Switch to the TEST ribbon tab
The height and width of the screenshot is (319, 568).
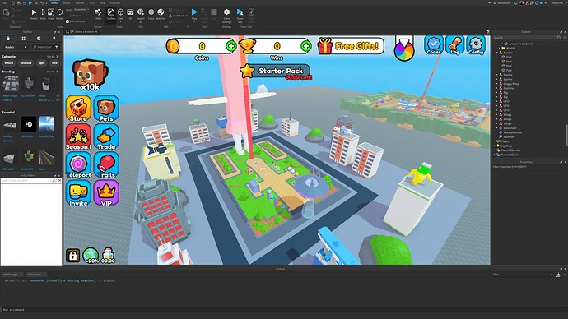pyautogui.click(x=92, y=3)
